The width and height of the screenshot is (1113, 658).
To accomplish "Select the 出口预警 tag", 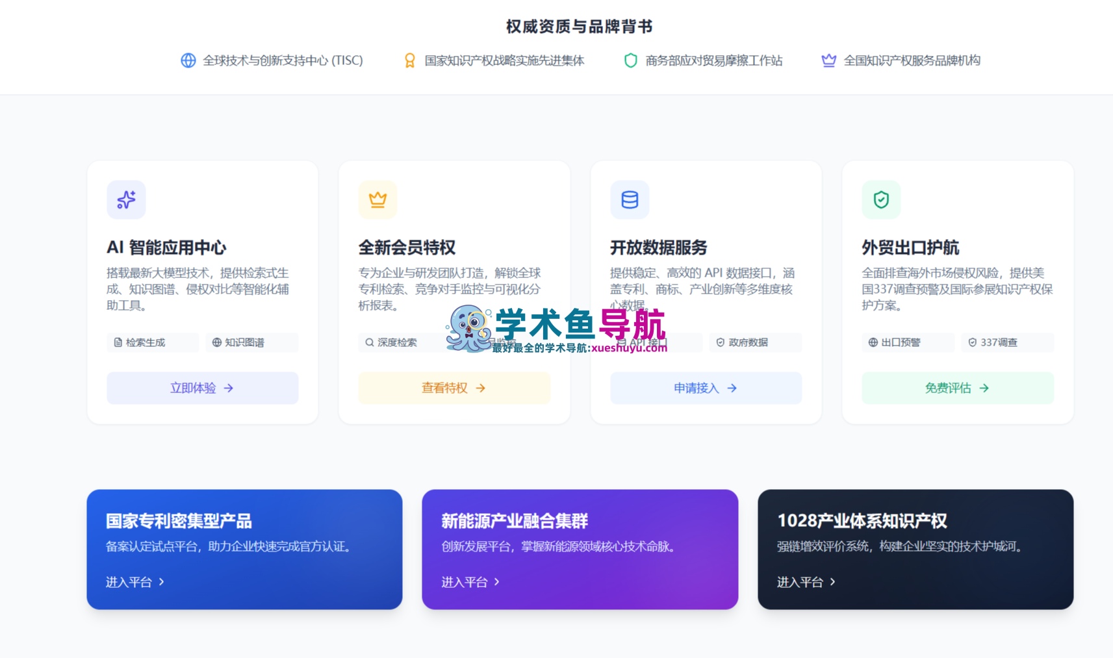I will pos(908,342).
